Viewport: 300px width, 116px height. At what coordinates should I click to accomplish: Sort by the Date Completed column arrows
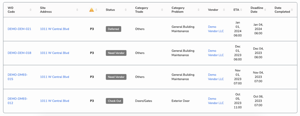pyautogui.click(x=292, y=10)
